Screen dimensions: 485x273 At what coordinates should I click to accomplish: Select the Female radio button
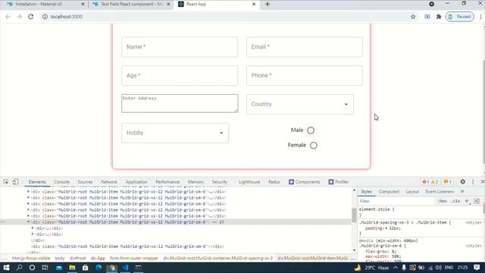click(314, 145)
